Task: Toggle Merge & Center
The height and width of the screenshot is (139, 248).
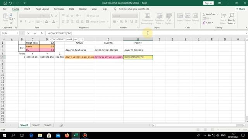Action: (96, 22)
